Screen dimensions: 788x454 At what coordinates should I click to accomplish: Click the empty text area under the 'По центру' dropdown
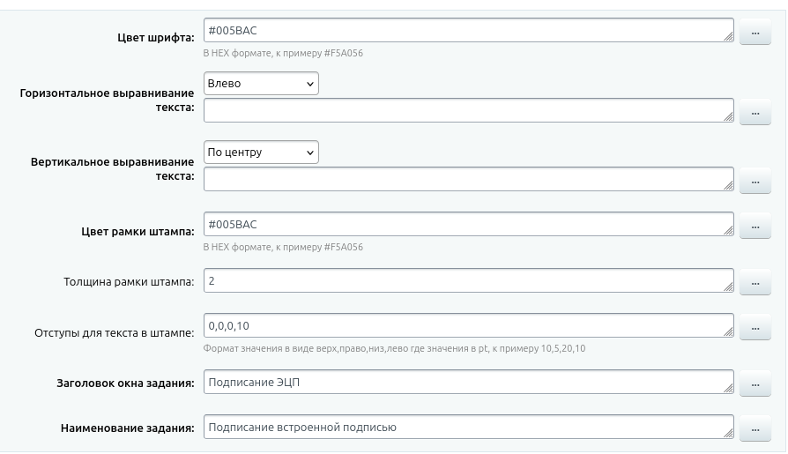467,179
